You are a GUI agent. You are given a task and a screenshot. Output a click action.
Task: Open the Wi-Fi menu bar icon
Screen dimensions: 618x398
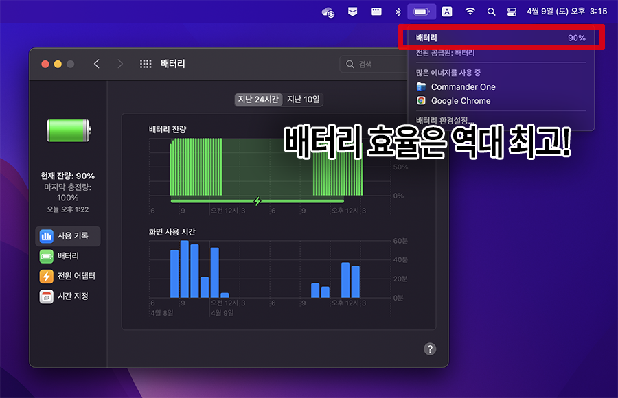tap(470, 12)
